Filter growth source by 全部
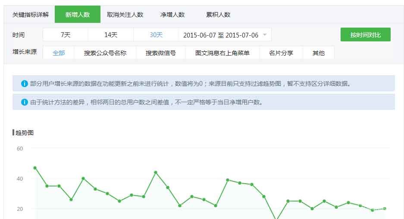The height and width of the screenshot is (219, 404). click(59, 53)
